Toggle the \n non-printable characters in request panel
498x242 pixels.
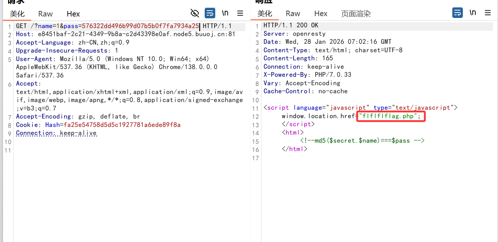pos(225,13)
